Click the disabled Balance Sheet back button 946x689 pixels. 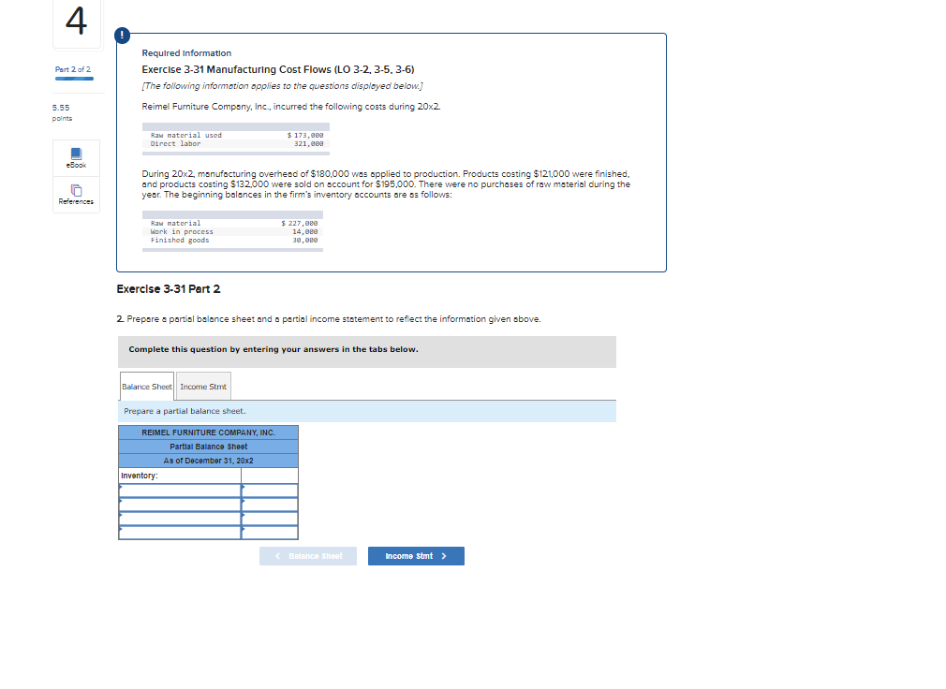pyautogui.click(x=307, y=555)
